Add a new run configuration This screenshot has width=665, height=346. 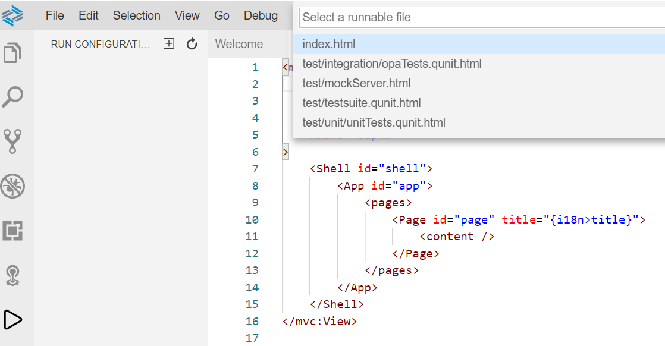pos(168,43)
